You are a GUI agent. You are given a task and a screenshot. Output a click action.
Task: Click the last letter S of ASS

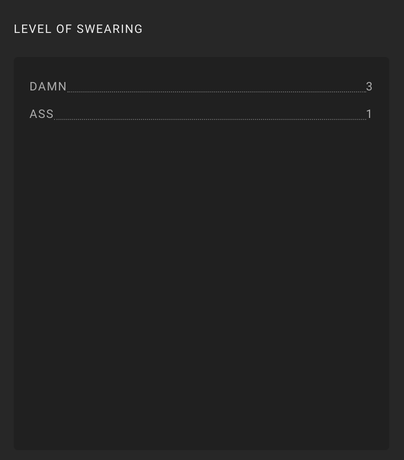click(50, 114)
